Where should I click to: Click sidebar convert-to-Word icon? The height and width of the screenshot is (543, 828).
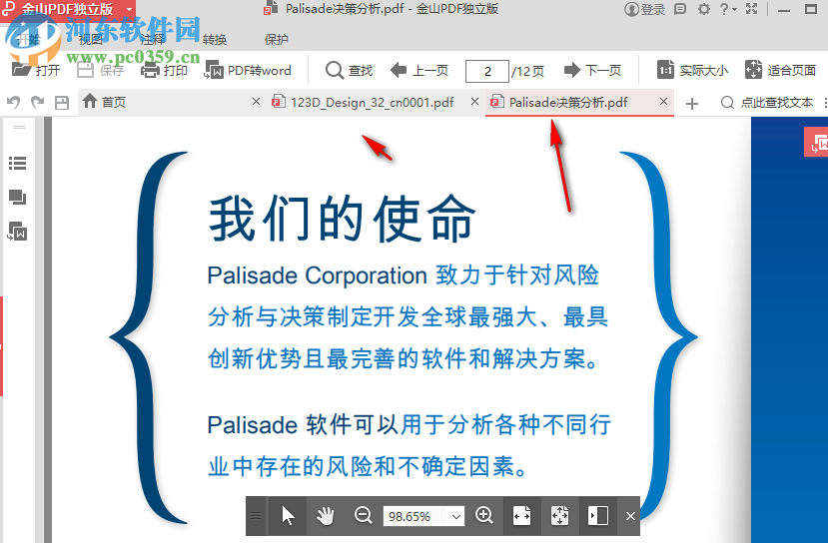click(17, 232)
